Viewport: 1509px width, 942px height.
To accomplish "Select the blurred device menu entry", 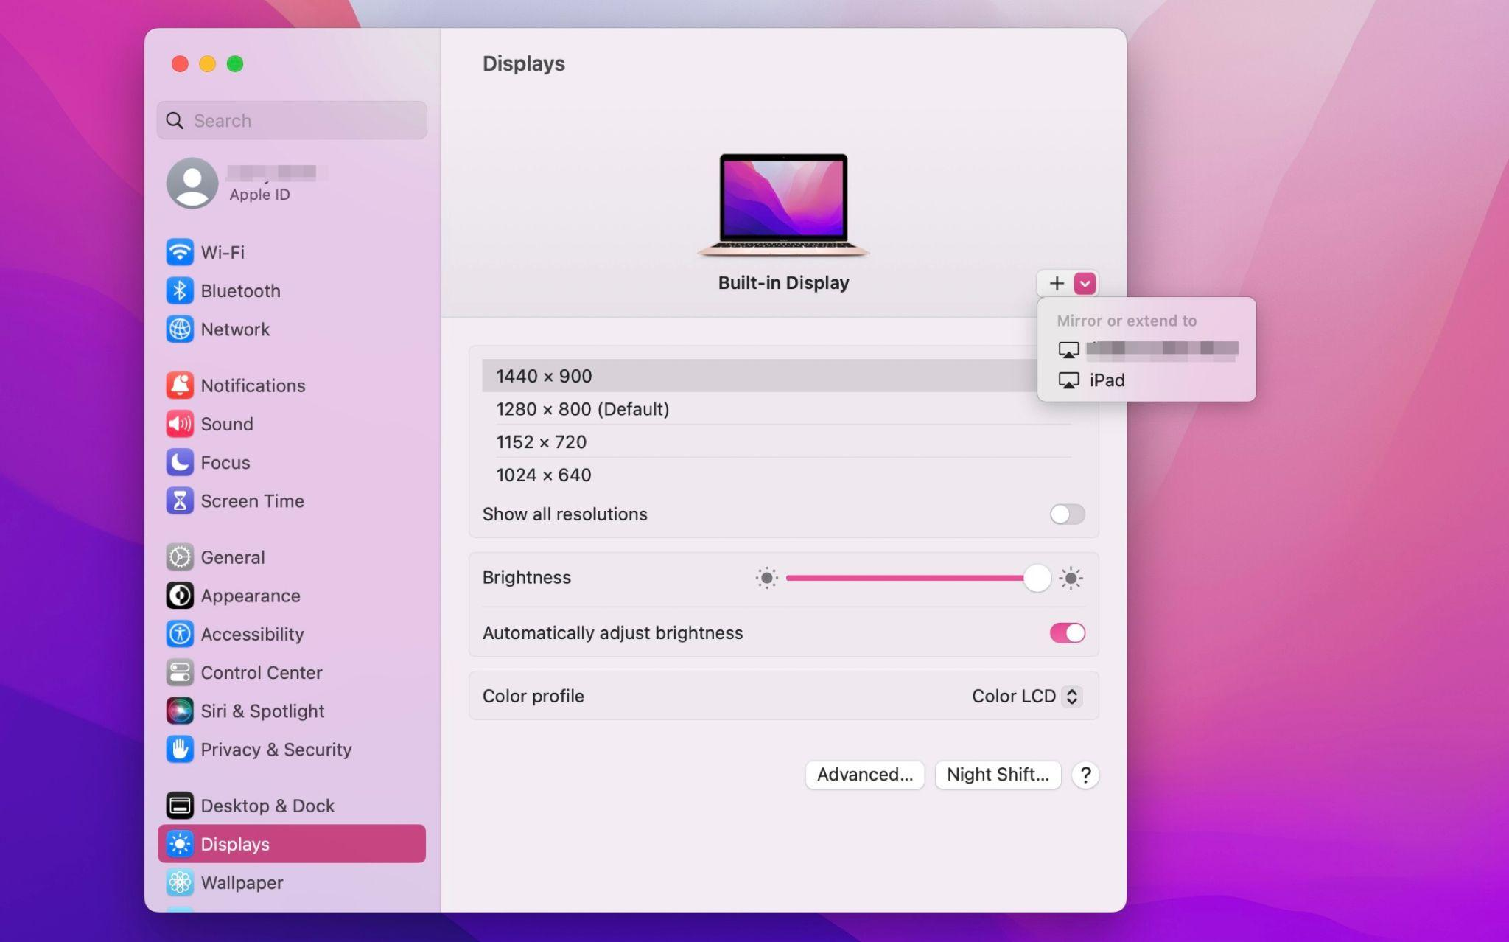I will 1146,349.
